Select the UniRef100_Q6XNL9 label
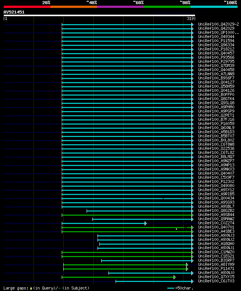Screen dimensions: 241x291 point(216,128)
